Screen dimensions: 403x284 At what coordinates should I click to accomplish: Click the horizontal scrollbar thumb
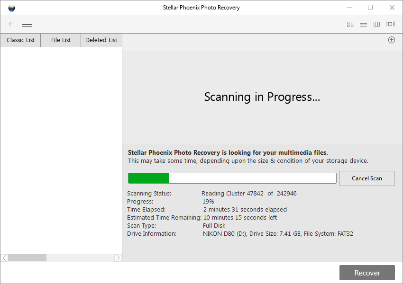point(27,258)
